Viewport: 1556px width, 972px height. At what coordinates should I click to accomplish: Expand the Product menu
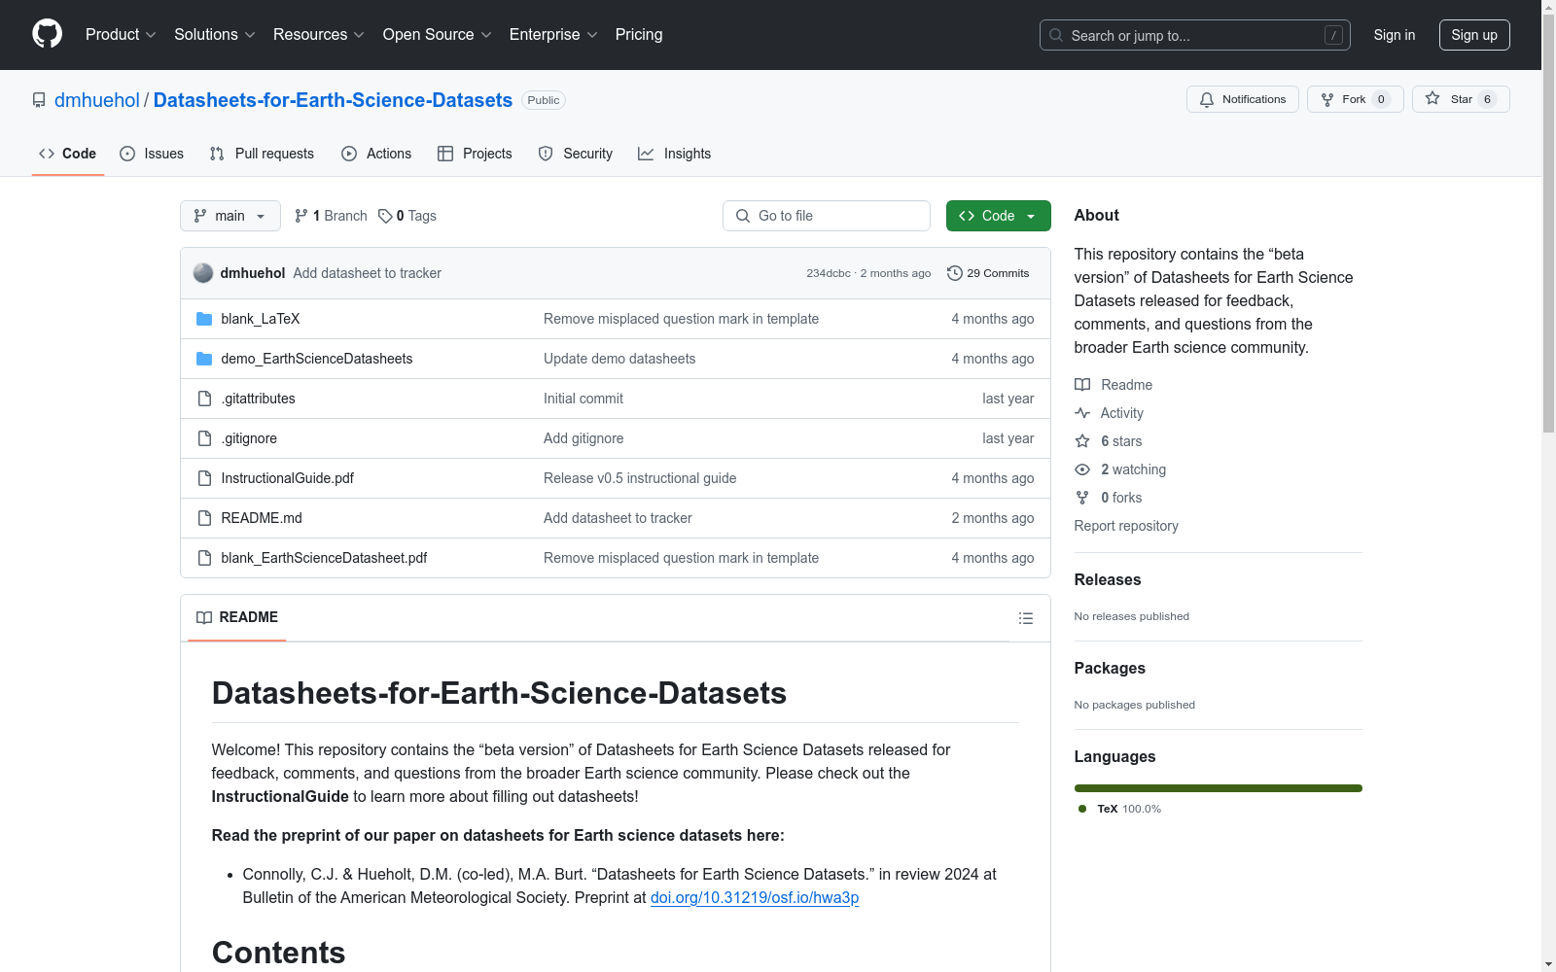121,34
